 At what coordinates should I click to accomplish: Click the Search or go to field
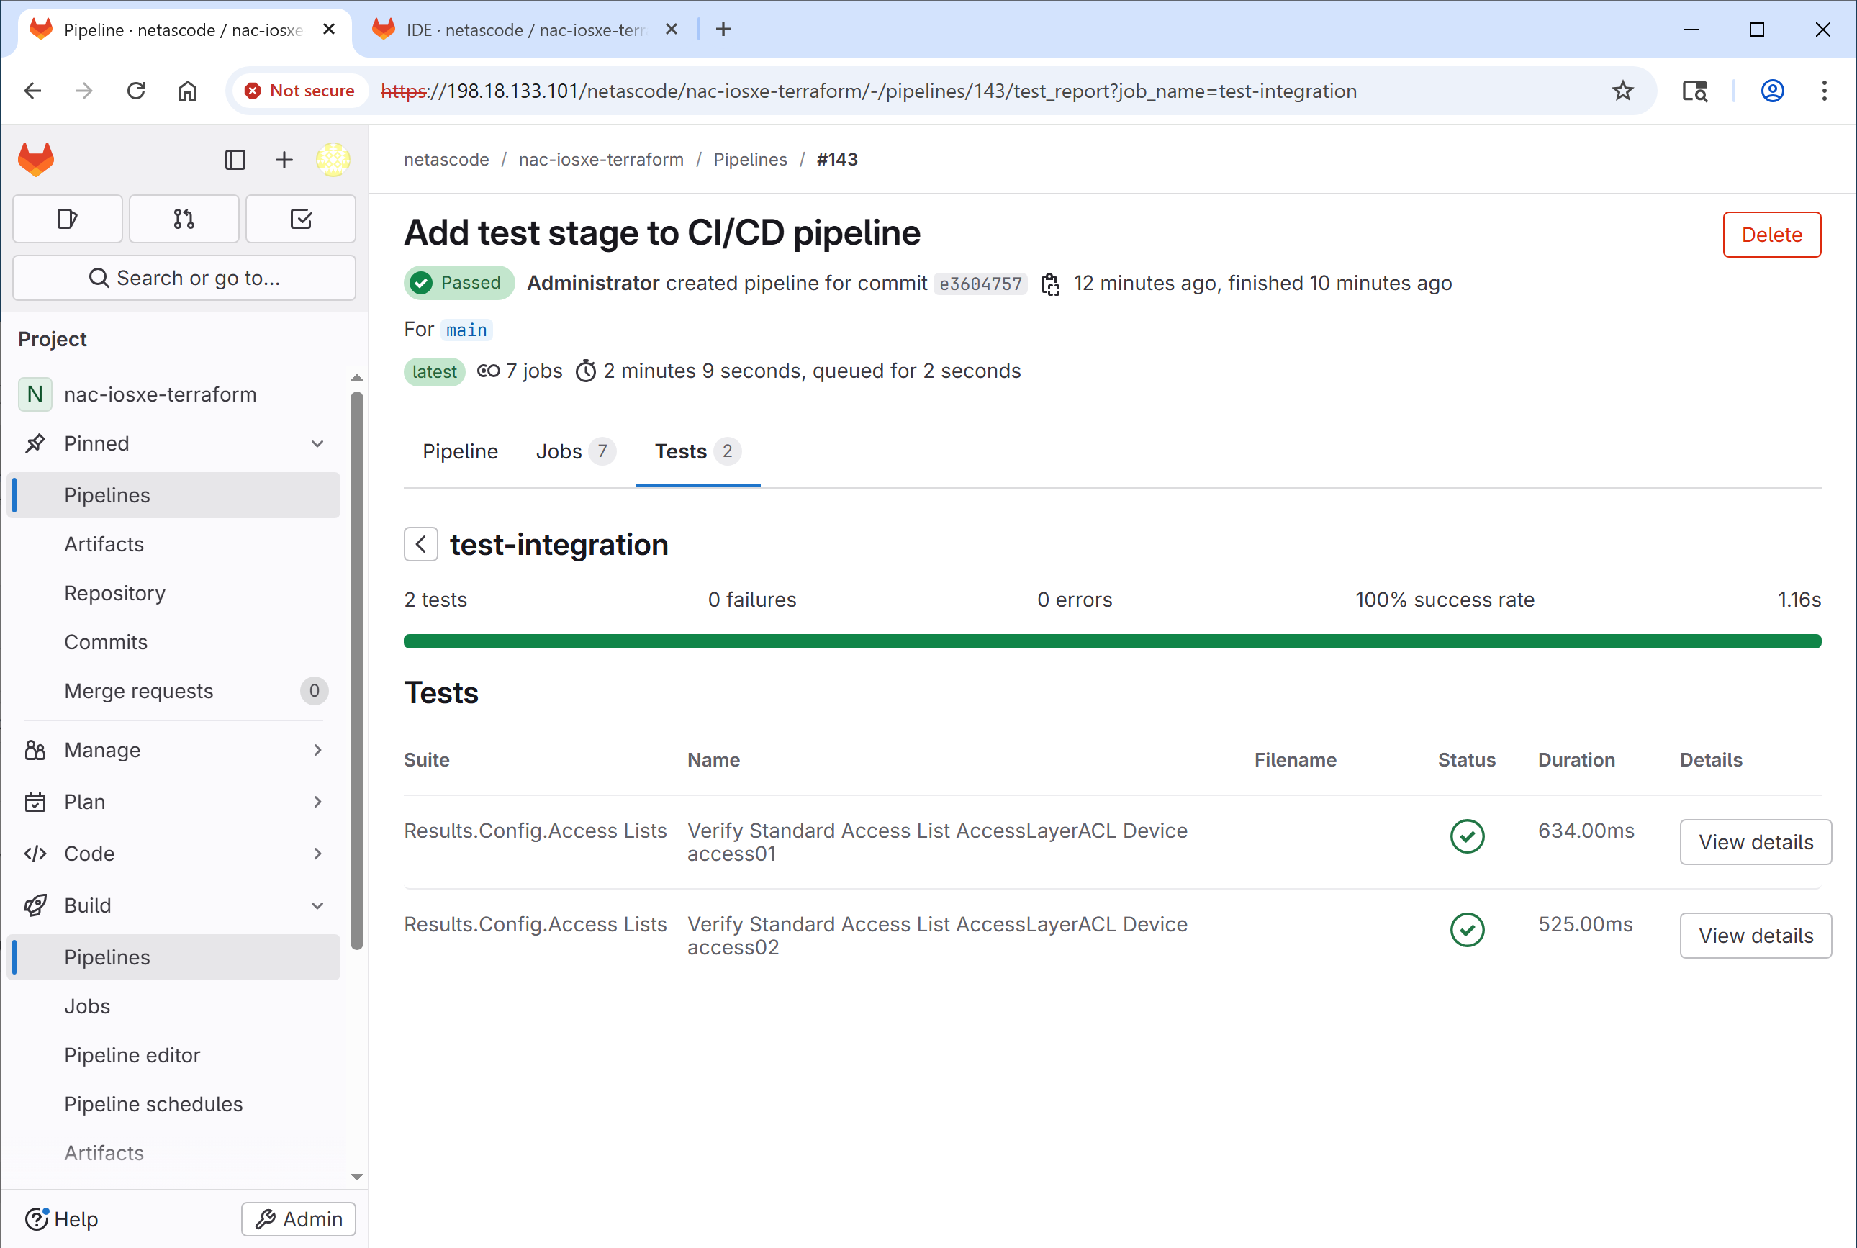tap(184, 278)
